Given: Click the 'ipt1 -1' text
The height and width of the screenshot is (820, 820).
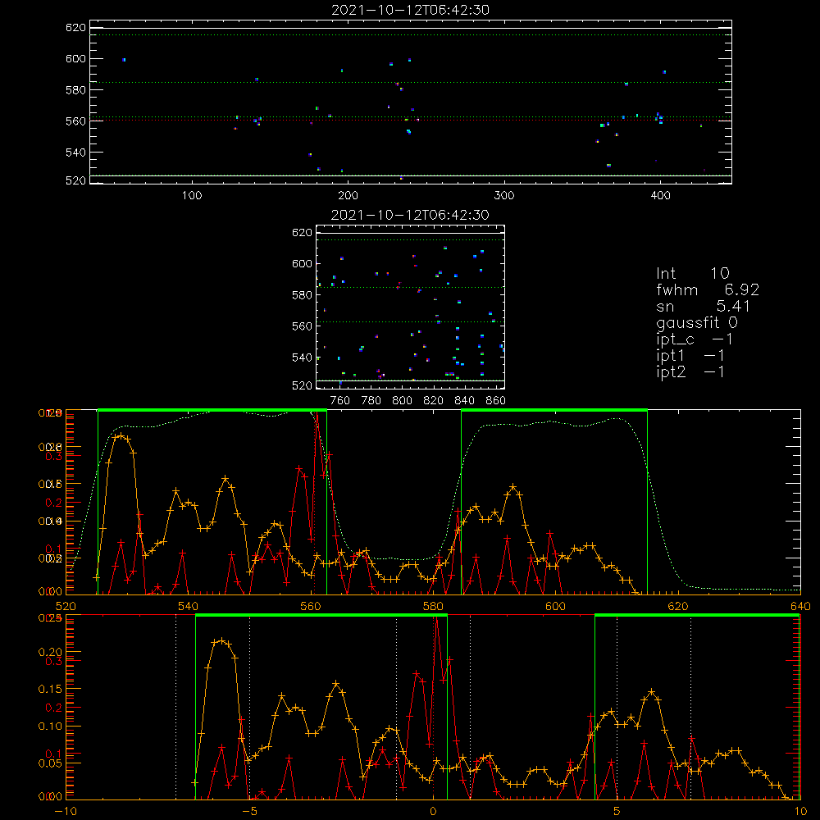Looking at the screenshot, I should pos(690,356).
